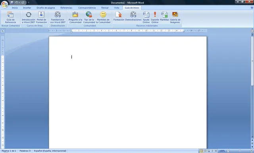Open the round Office button menu
This screenshot has width=254, height=153.
(4, 4)
